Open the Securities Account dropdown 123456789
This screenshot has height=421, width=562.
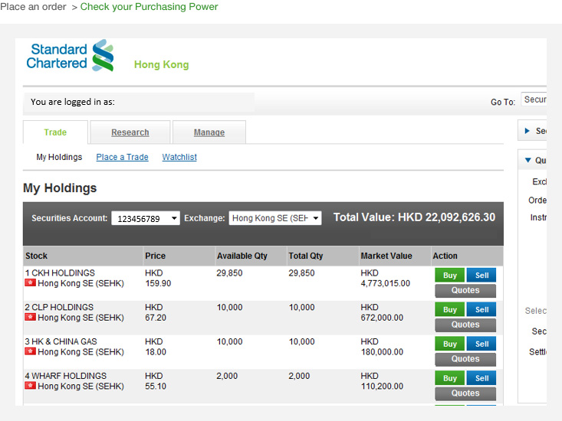[x=146, y=218]
